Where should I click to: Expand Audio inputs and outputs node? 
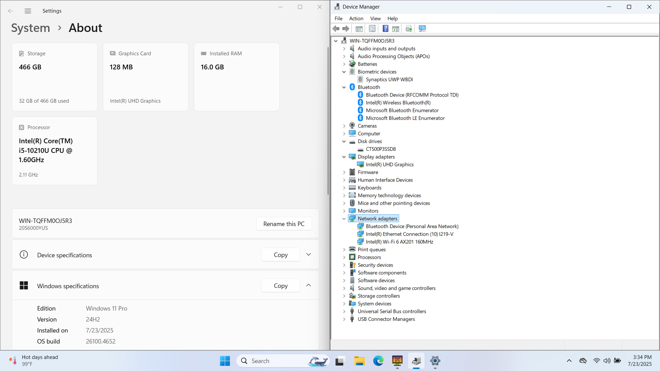[x=344, y=49]
